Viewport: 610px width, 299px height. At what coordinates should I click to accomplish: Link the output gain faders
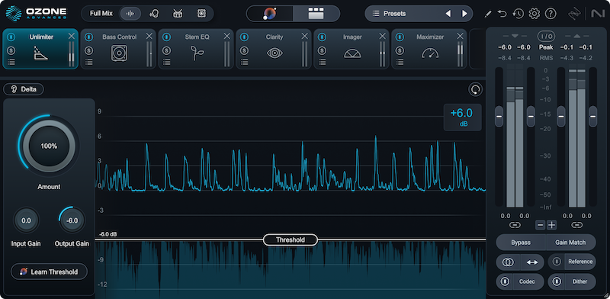(577, 225)
